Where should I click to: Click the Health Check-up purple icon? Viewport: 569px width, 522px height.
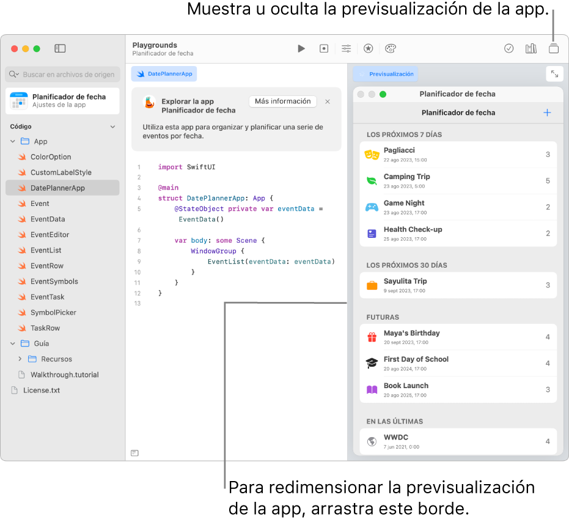pyautogui.click(x=372, y=233)
